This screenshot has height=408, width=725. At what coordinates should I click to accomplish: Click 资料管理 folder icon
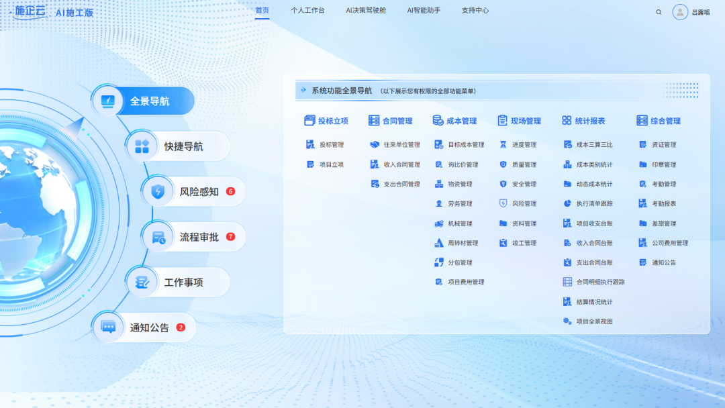coord(503,223)
